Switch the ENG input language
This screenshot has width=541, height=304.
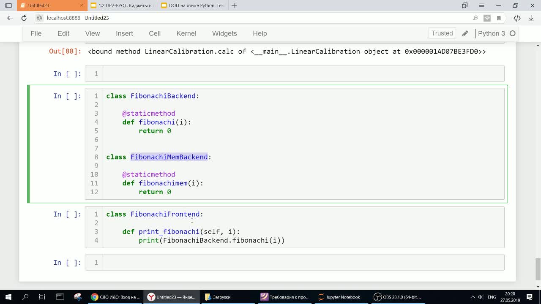tap(492, 297)
